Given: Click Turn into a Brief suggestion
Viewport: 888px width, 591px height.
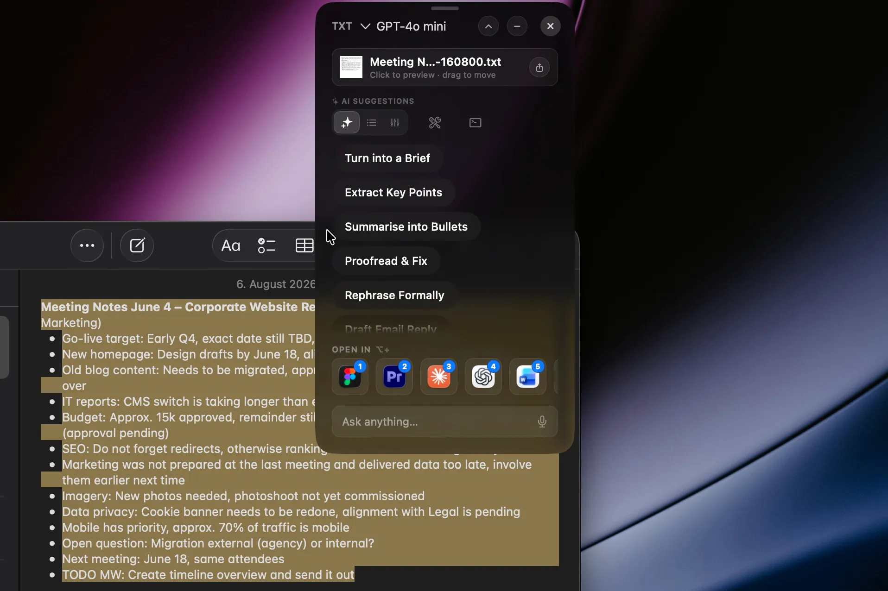Looking at the screenshot, I should 387,158.
